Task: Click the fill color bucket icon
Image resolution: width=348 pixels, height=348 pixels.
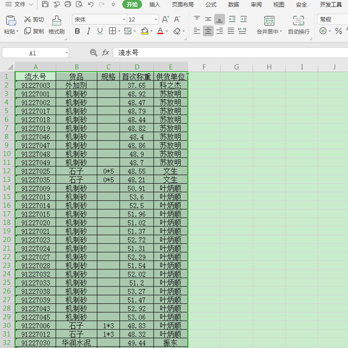Action: tap(145, 31)
